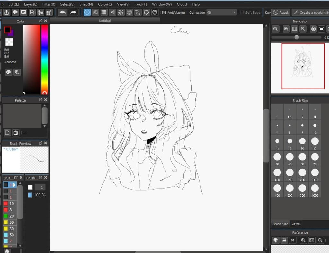Screen dimensions: 329x253
Task: Choose brush size 1.5
Action: point(289,112)
